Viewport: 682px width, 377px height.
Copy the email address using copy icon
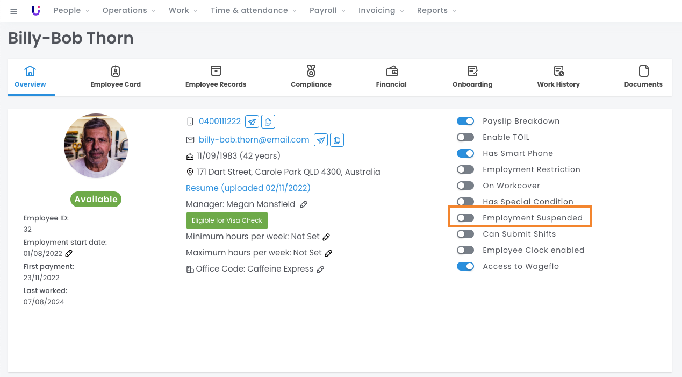pos(337,140)
